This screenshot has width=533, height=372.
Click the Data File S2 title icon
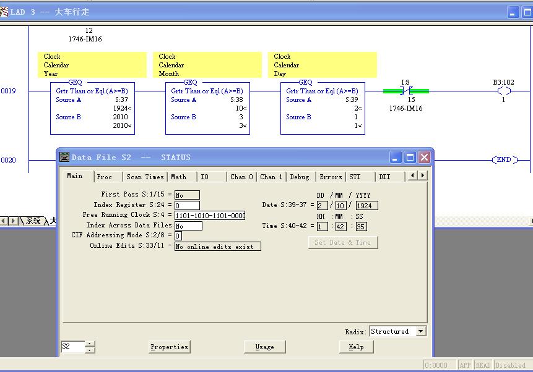click(64, 157)
